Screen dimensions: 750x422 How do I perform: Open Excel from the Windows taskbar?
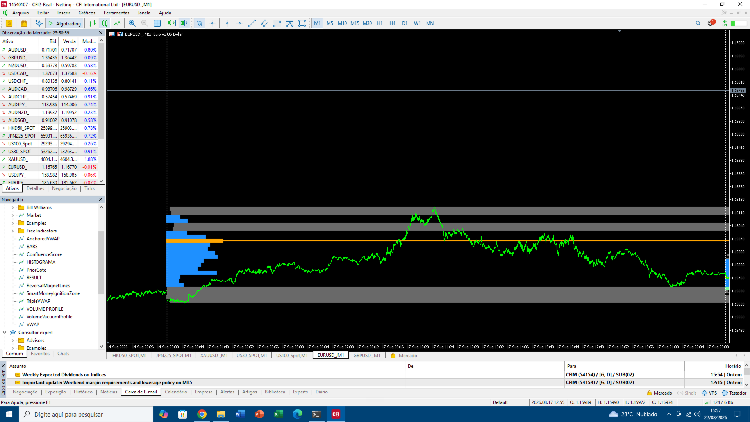tap(279, 414)
